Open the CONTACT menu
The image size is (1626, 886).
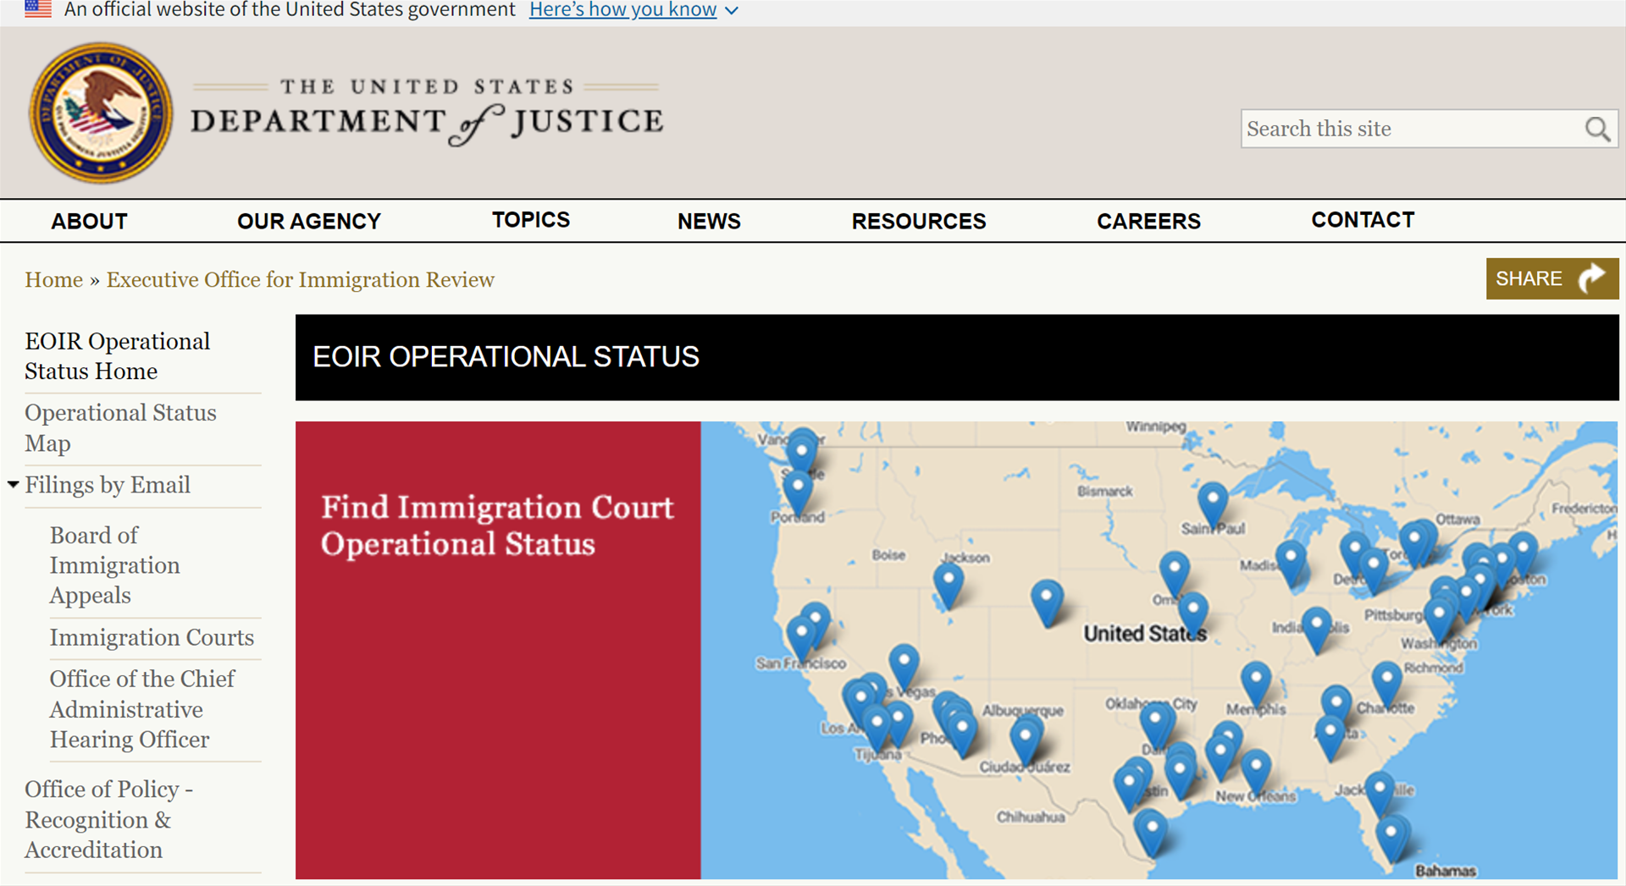click(x=1363, y=220)
